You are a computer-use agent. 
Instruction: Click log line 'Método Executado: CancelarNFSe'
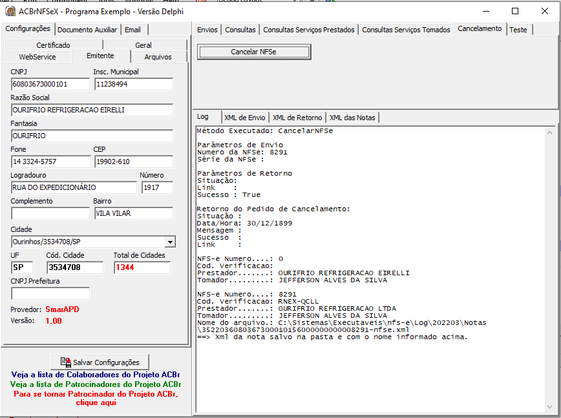pos(265,131)
